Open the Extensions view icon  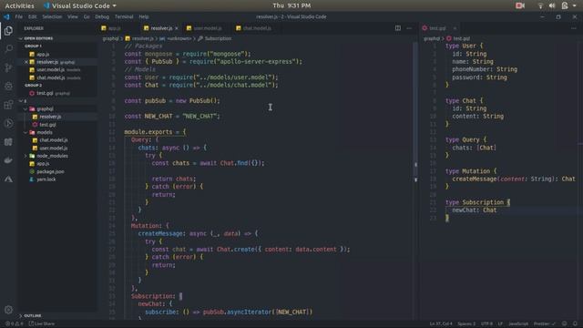tap(8, 105)
